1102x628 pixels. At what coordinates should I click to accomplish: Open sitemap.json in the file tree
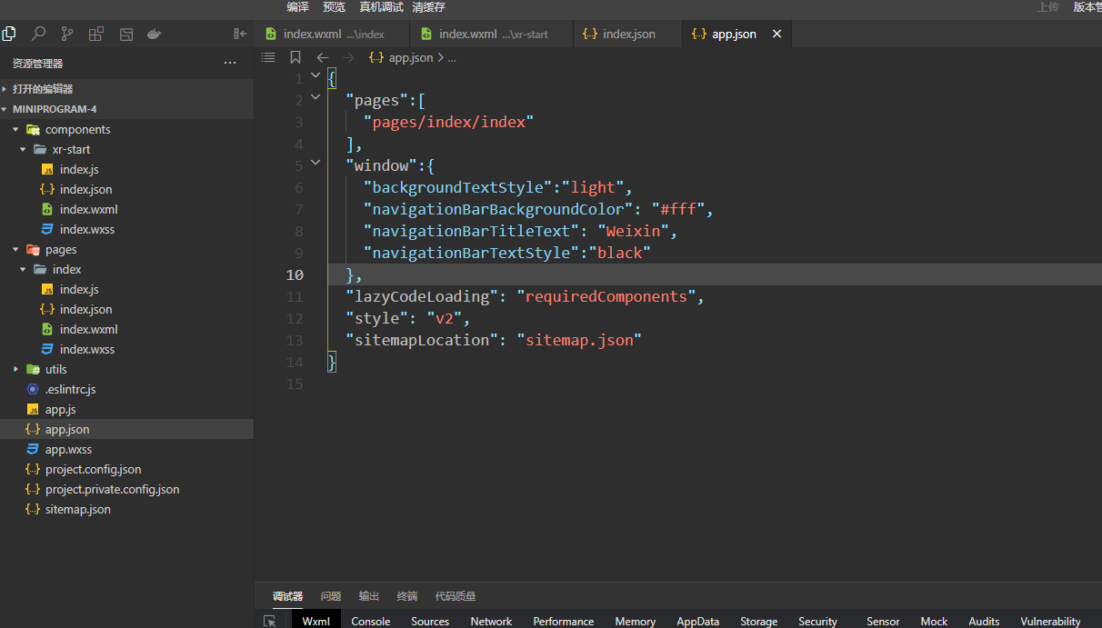(x=127, y=509)
